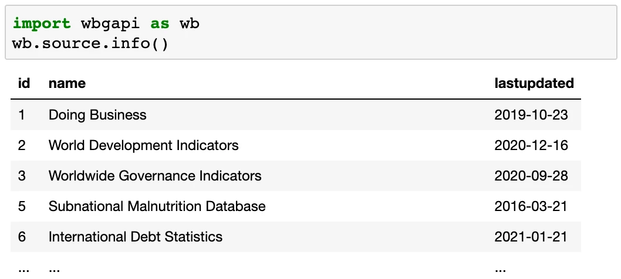
Task: Click the wb.source.info() code line
Action: click(90, 43)
